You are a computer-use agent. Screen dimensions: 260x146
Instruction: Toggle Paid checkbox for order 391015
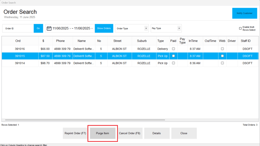pos(173,56)
